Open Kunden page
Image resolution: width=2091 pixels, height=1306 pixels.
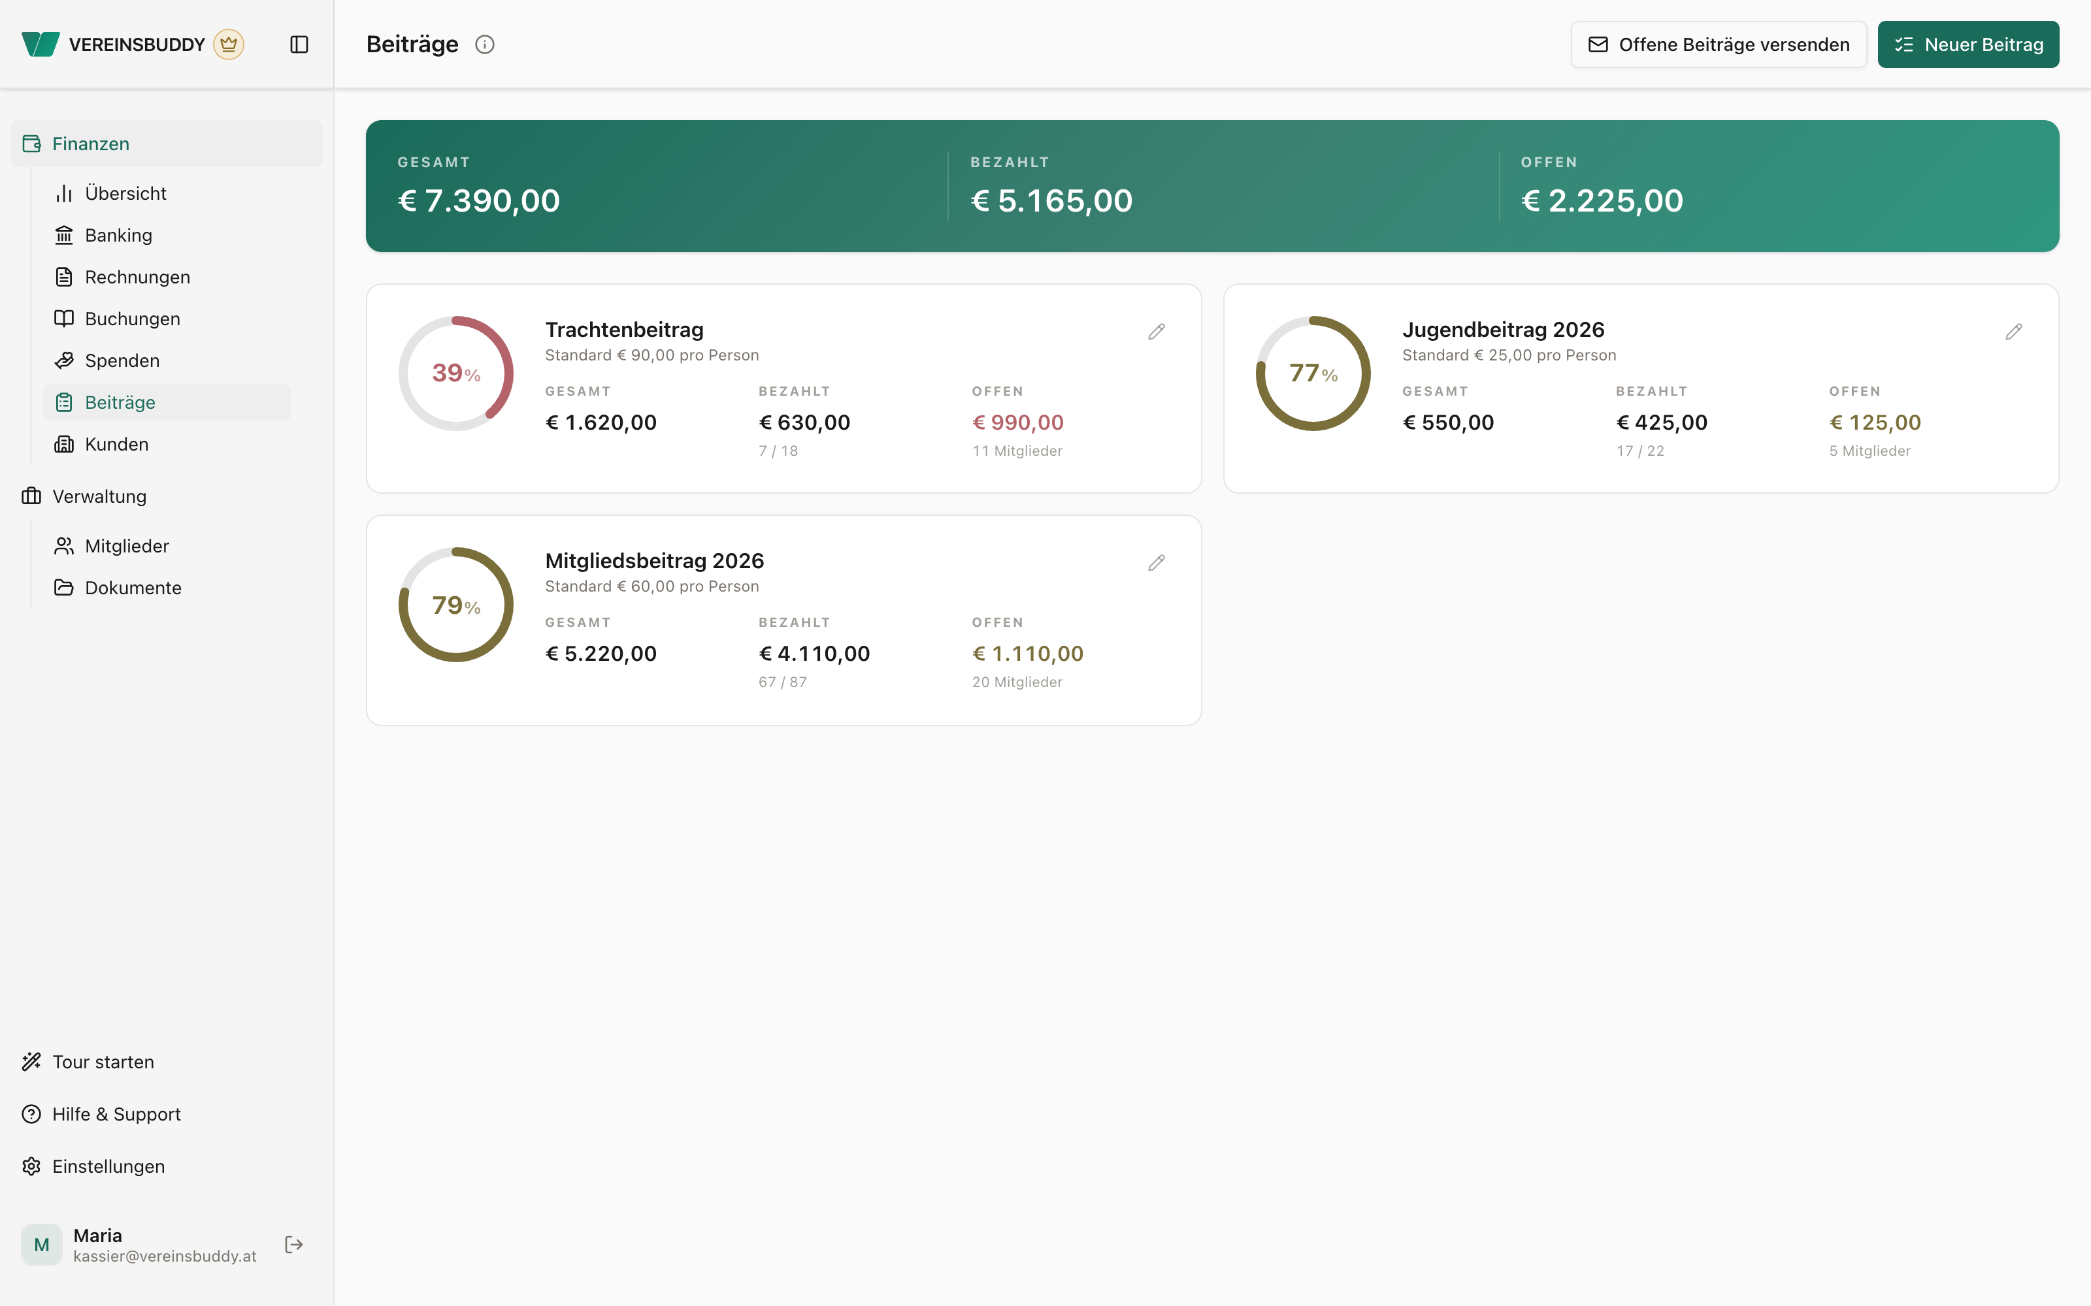(x=167, y=444)
